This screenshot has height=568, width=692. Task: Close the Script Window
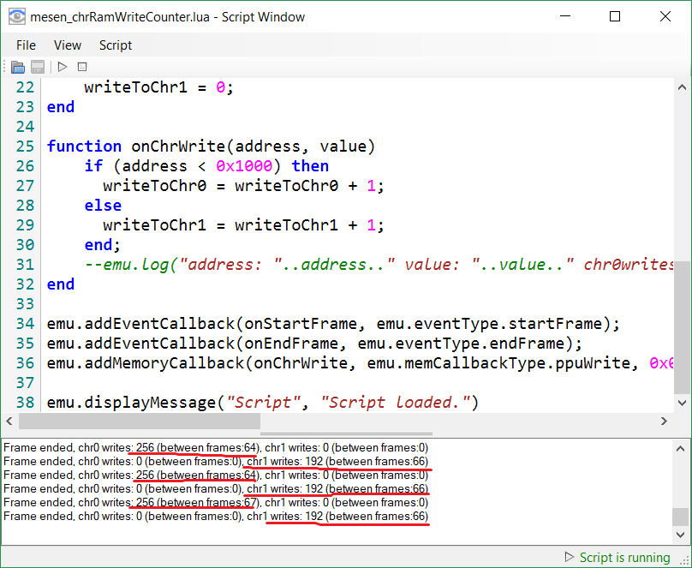665,16
